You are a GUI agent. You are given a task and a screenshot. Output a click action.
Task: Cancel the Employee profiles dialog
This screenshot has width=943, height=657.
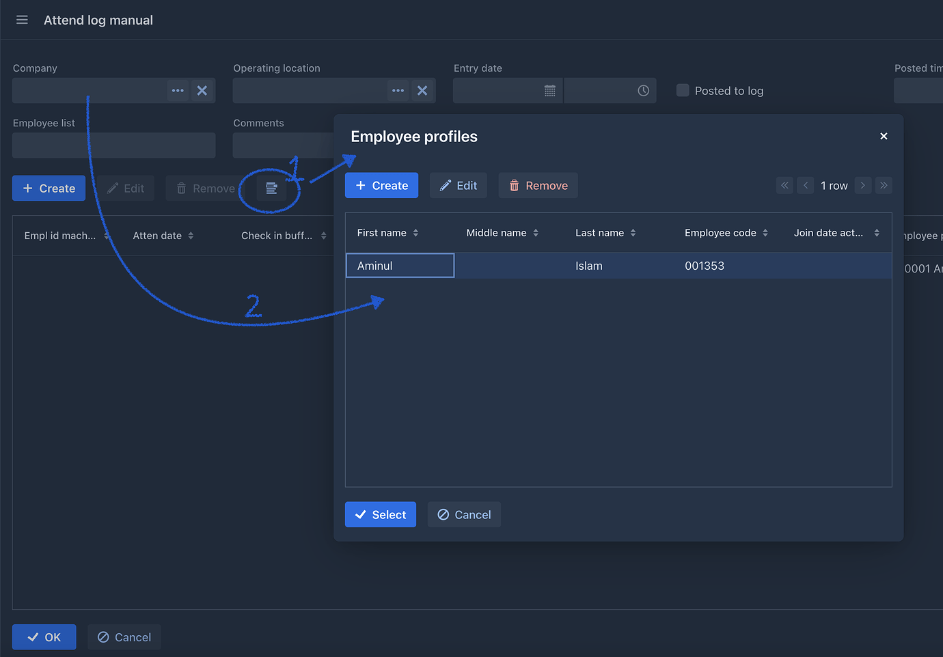tap(464, 514)
